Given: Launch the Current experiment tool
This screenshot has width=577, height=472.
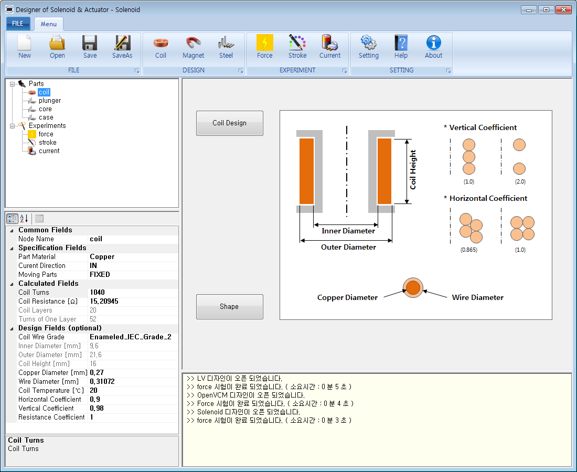Looking at the screenshot, I should tap(330, 47).
